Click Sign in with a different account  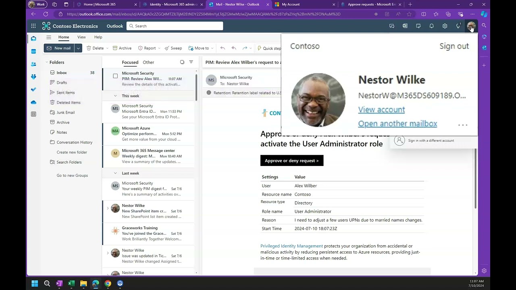point(431,141)
